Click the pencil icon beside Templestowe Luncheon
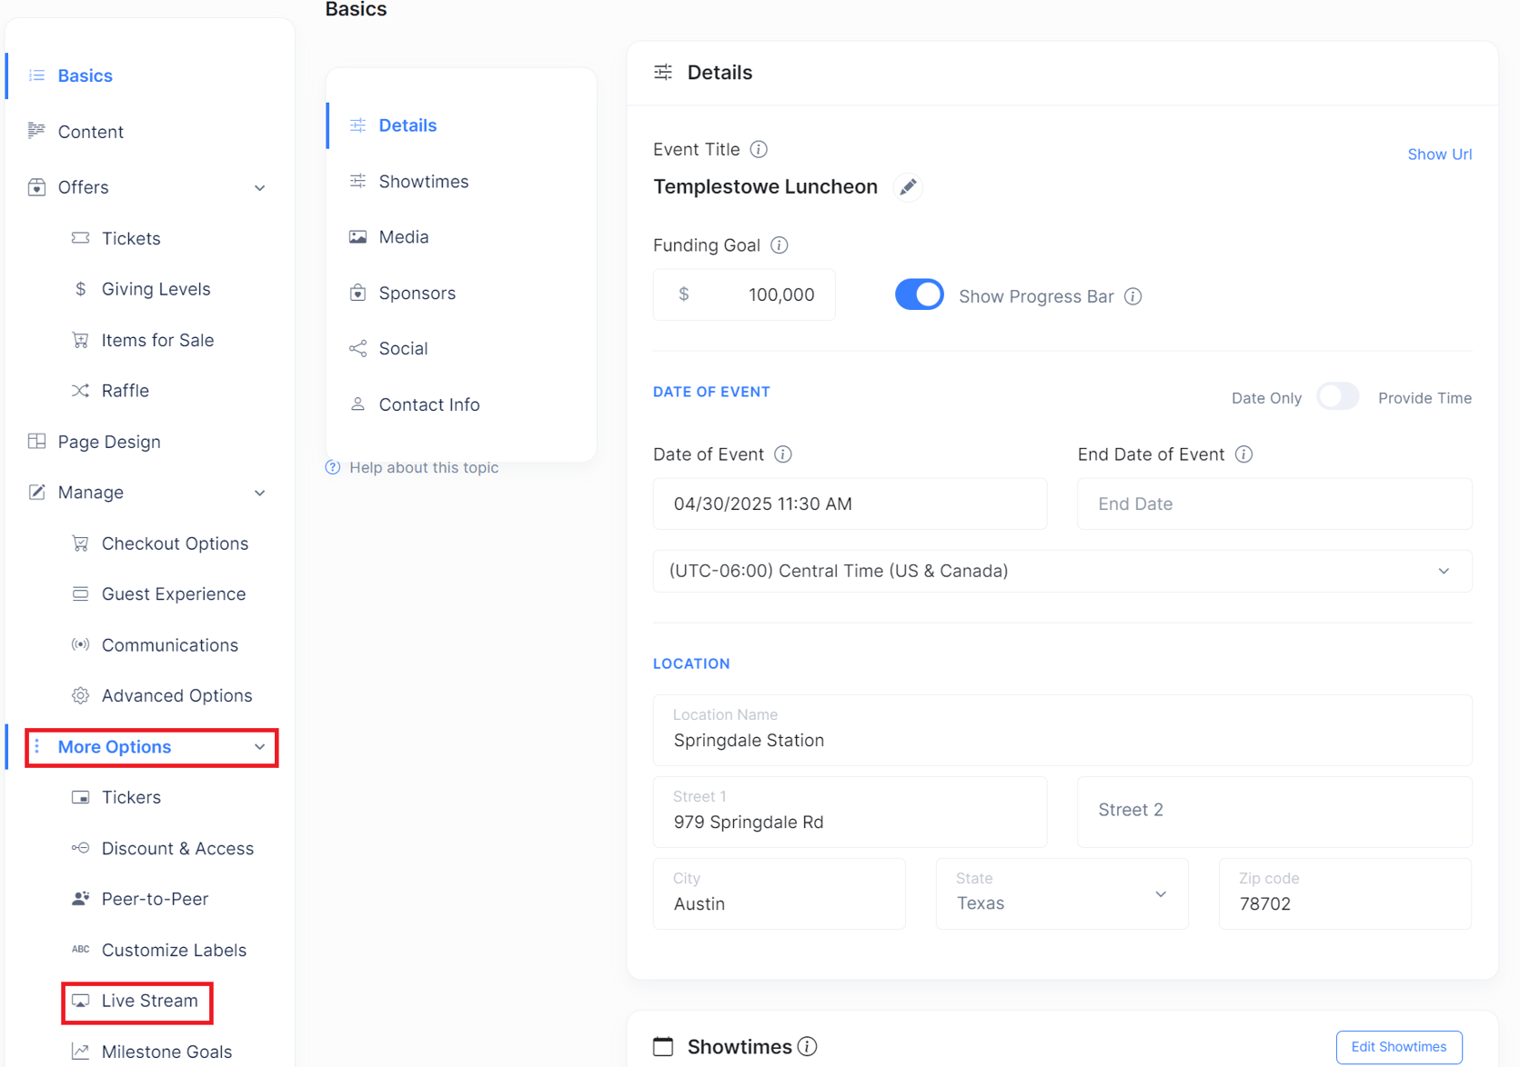Image resolution: width=1520 pixels, height=1067 pixels. coord(907,187)
